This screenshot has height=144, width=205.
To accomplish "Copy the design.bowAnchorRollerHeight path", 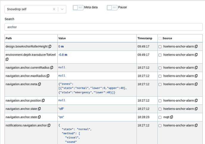I will (50, 47).
